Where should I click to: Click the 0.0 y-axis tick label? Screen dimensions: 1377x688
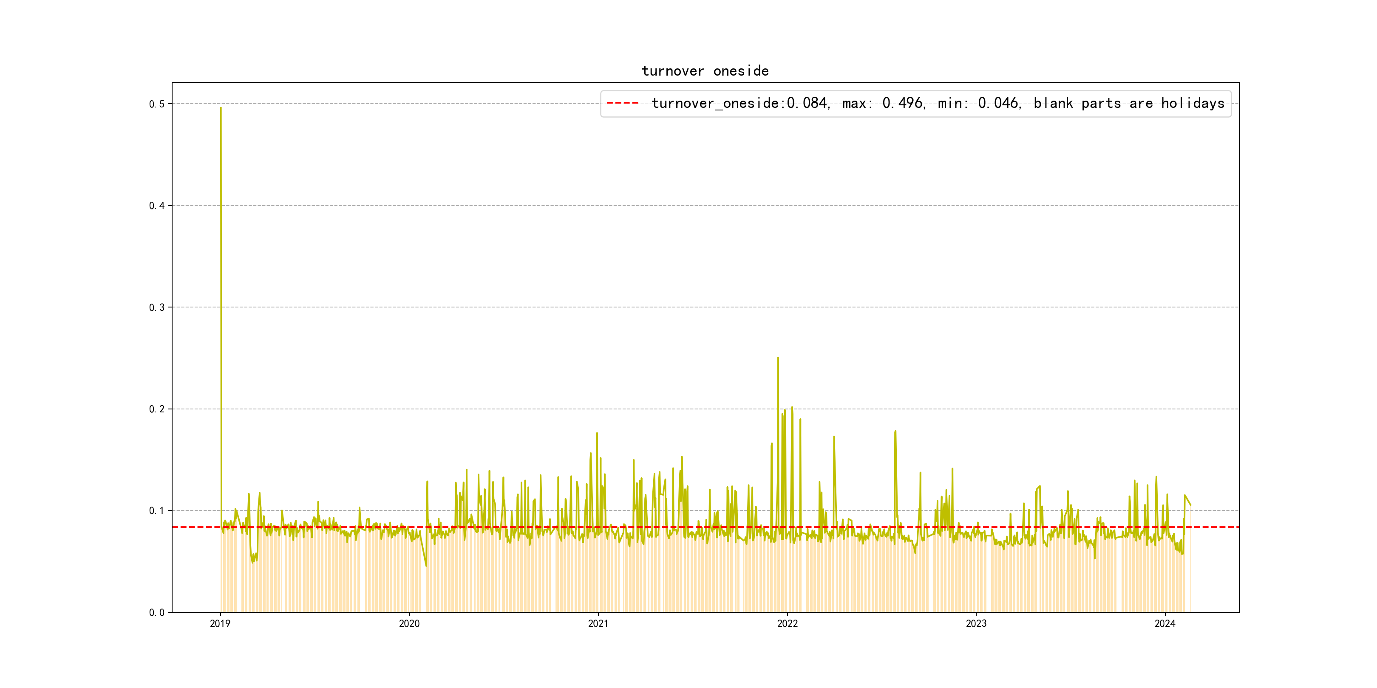coord(157,613)
